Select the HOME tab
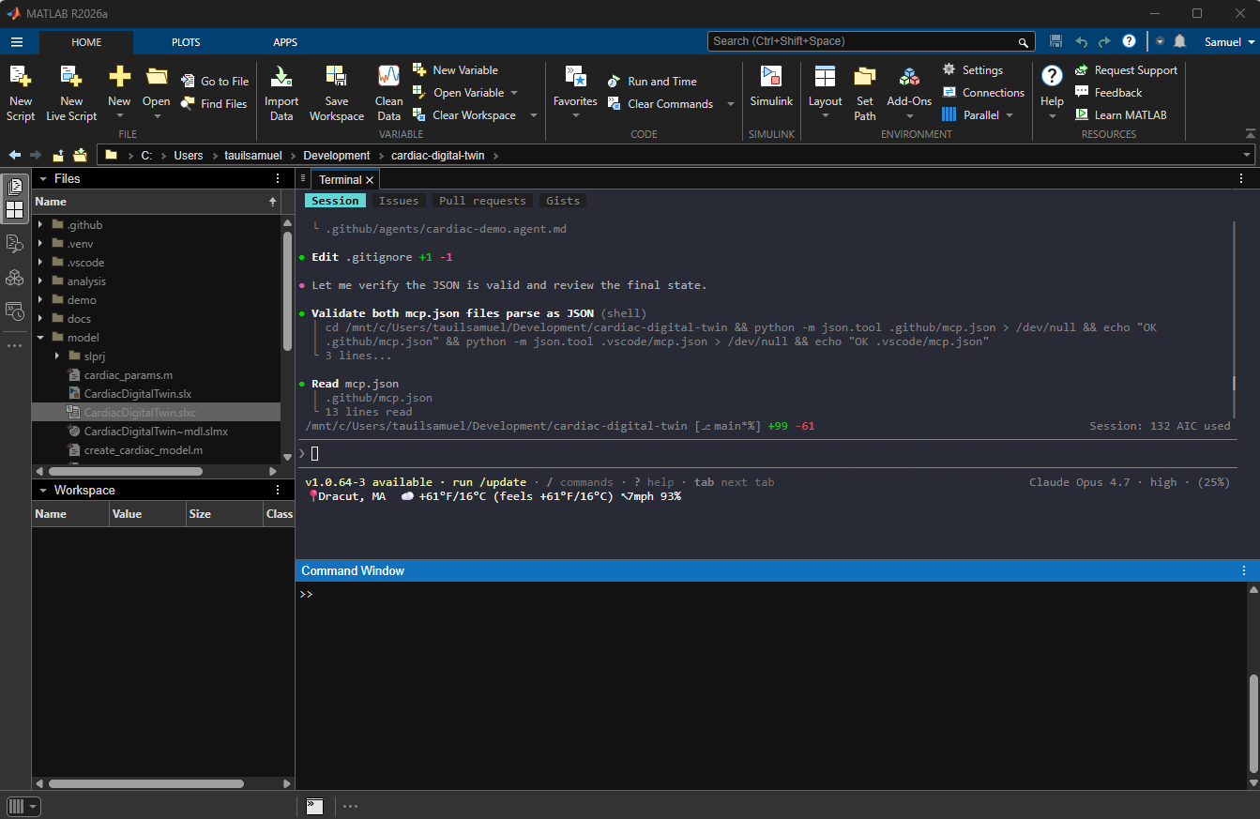Screen dimensions: 1260x819 pos(86,42)
